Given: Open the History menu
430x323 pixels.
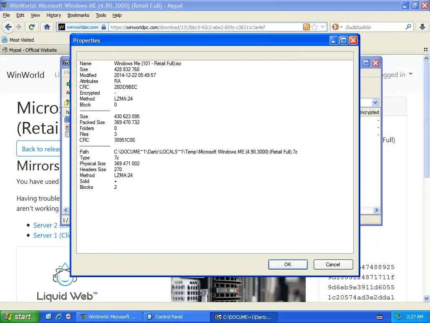Looking at the screenshot, I should [53, 15].
